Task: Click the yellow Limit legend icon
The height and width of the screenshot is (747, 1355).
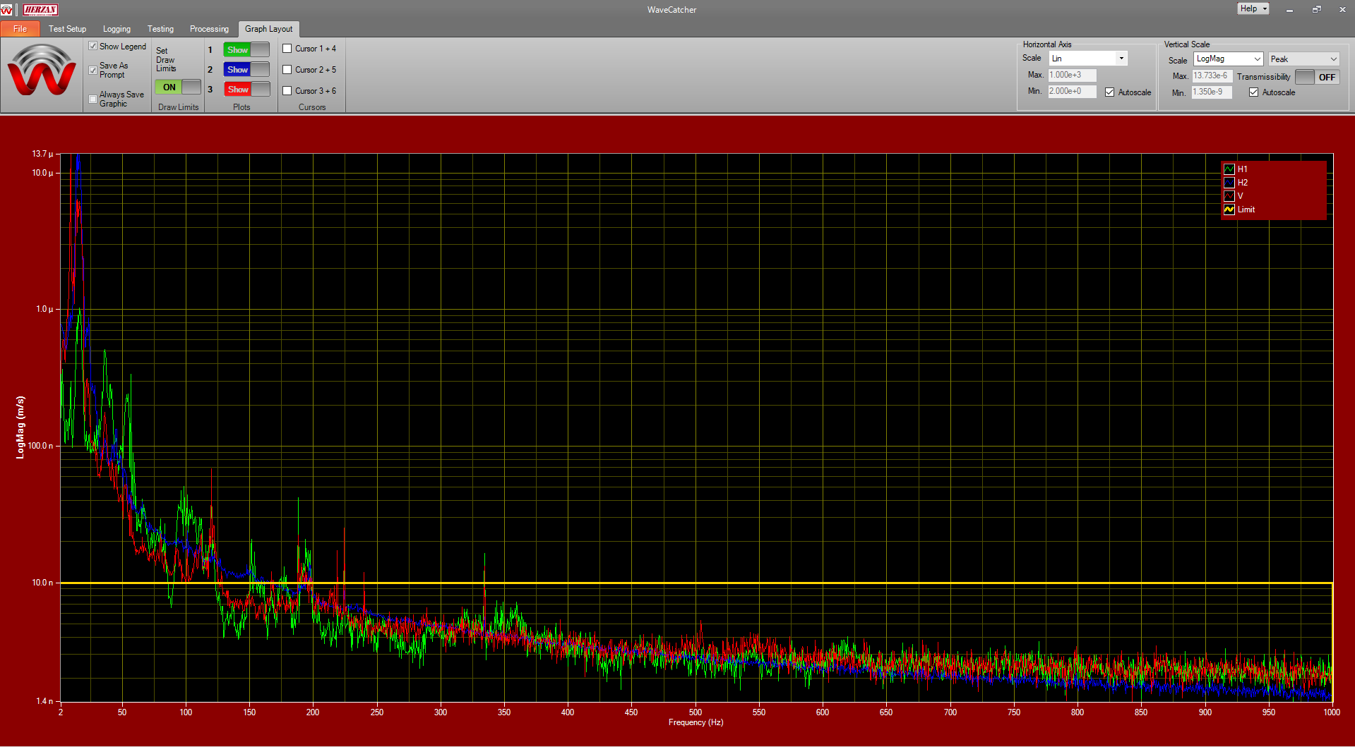Action: click(x=1229, y=209)
